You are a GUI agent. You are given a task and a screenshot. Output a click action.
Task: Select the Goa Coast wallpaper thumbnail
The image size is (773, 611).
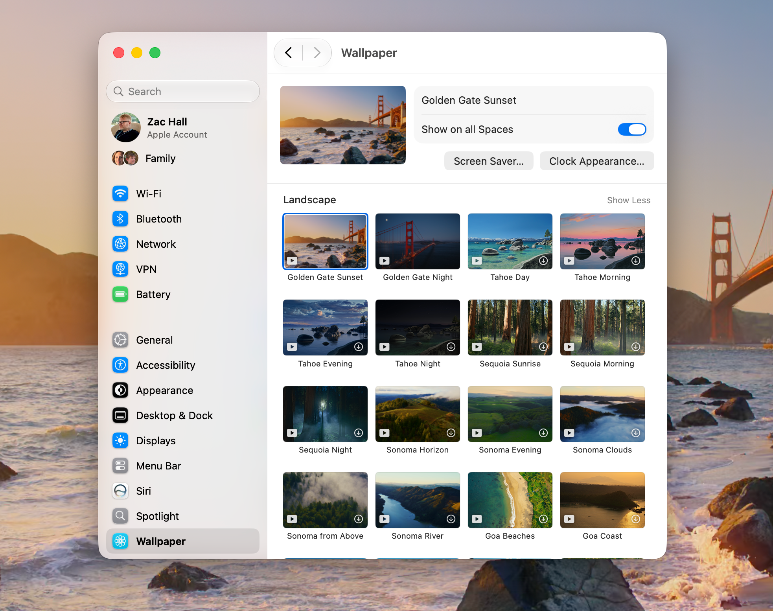602,500
